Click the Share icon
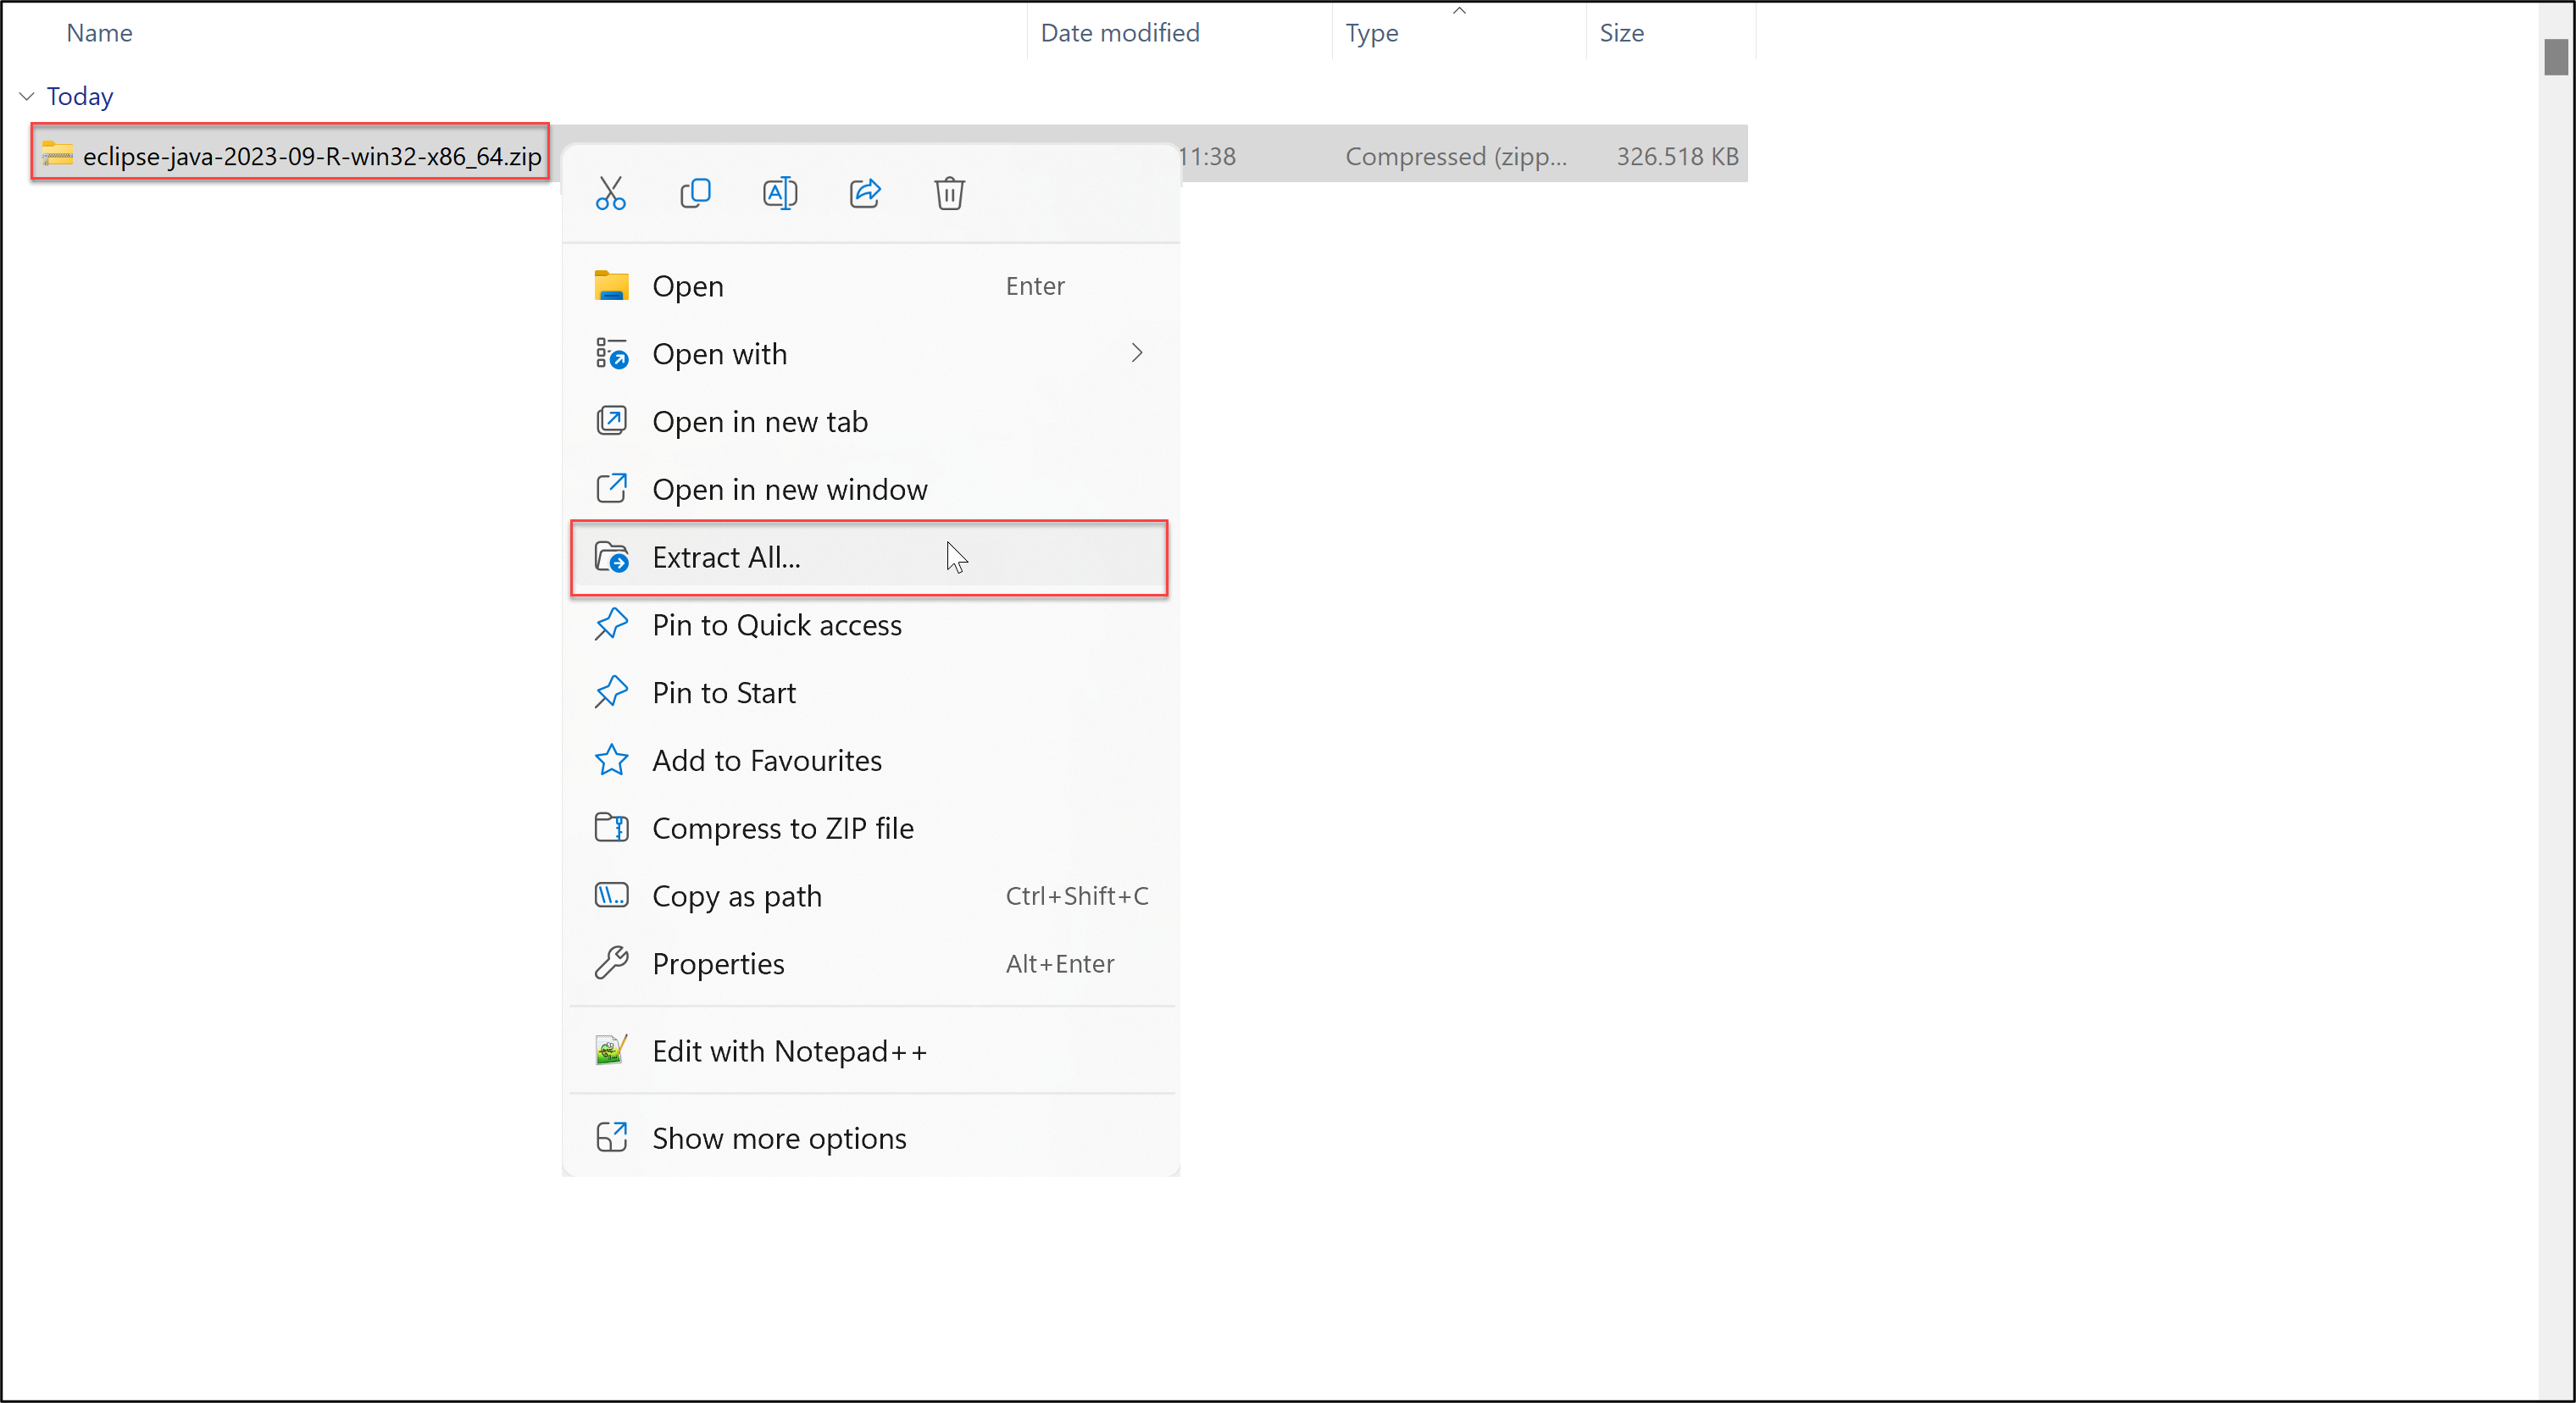Screen dimensions: 2576x1403 pyautogui.click(x=864, y=193)
